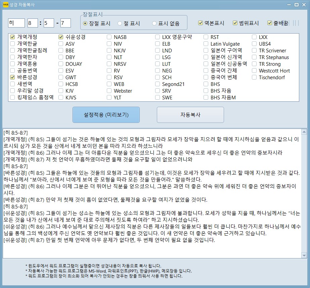Enable the Latin Vulgate checkbox

206,44
